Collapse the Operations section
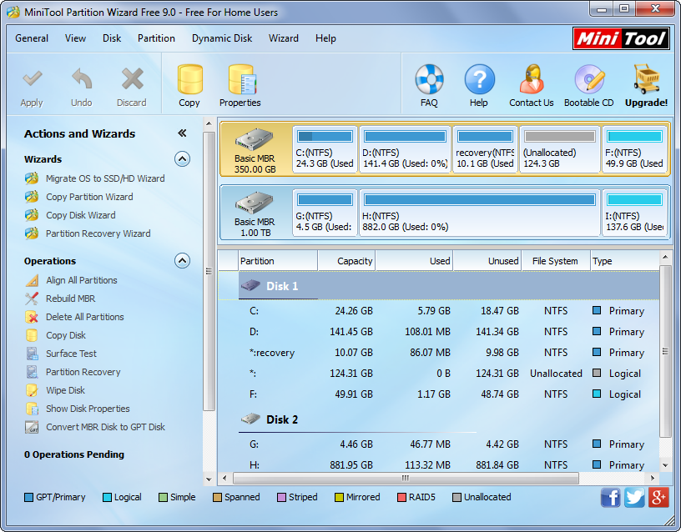This screenshot has width=681, height=532. 183,261
